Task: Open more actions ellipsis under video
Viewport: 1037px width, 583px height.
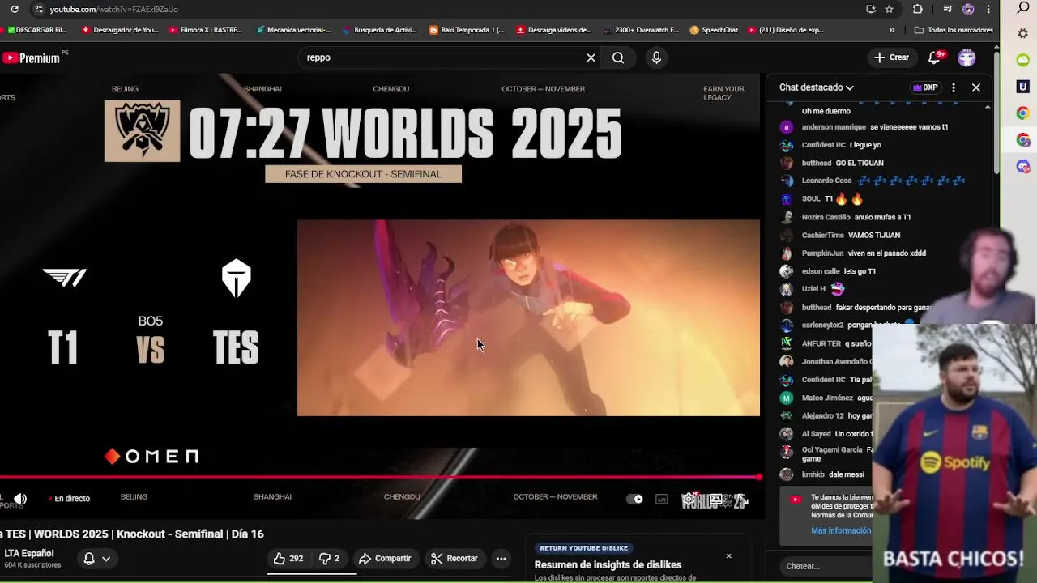Action: point(501,558)
